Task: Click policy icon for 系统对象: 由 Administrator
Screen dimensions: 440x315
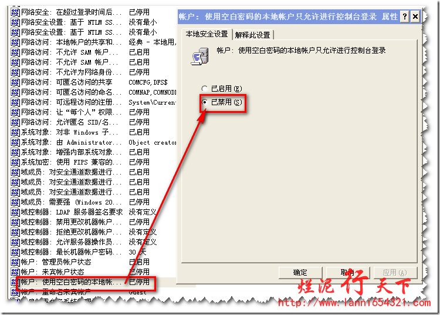Action: click(15, 142)
